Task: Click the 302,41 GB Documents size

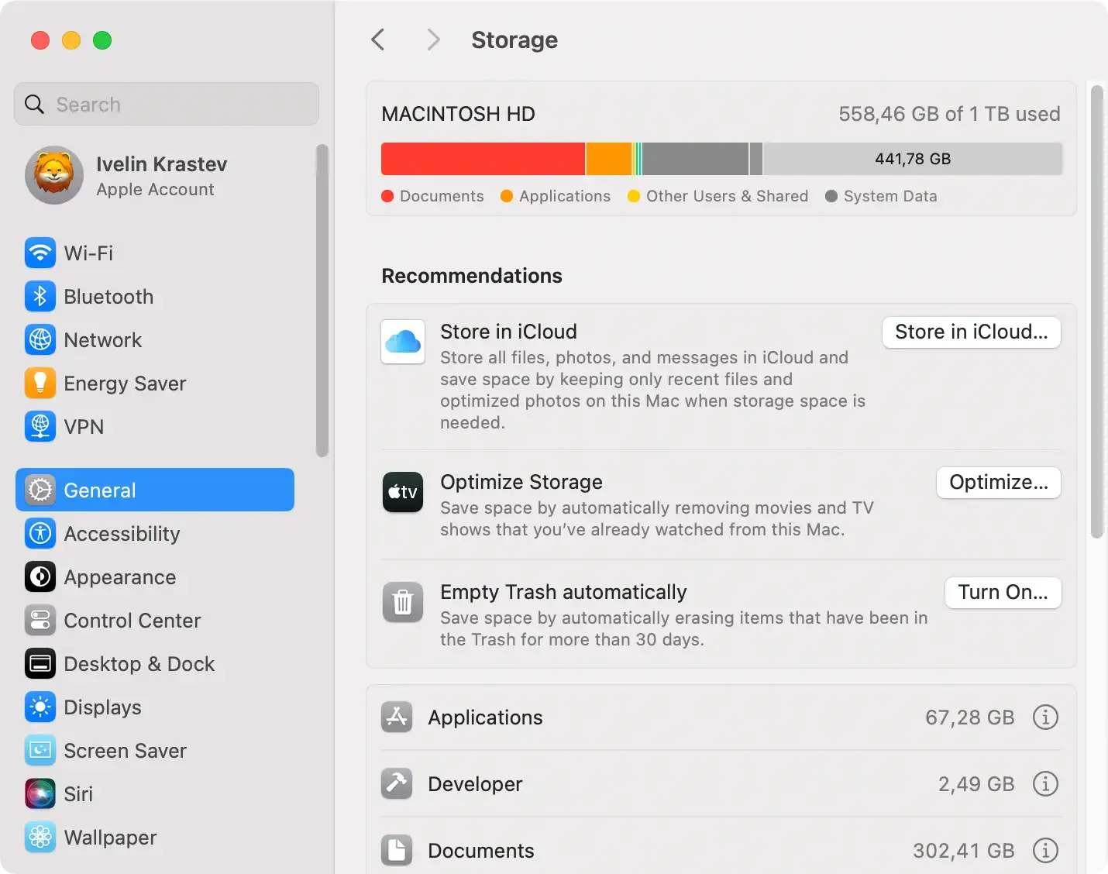Action: coord(963,850)
